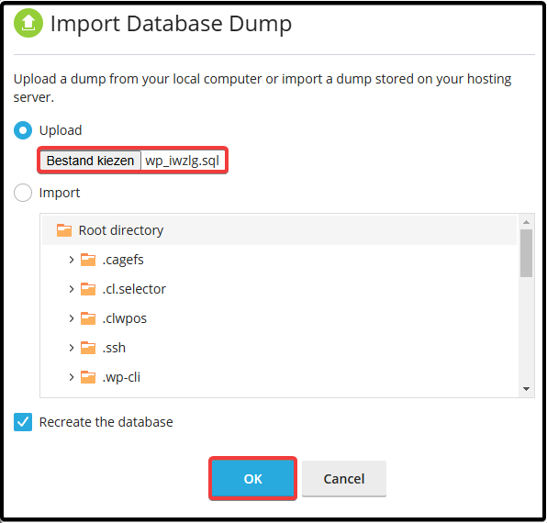Image resolution: width=547 pixels, height=523 pixels.
Task: Expand the .wp-cli folder chevron
Action: (72, 377)
